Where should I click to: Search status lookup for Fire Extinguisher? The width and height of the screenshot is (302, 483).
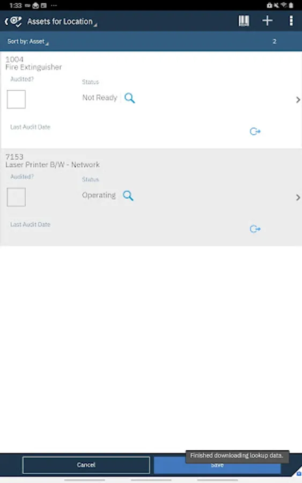130,98
